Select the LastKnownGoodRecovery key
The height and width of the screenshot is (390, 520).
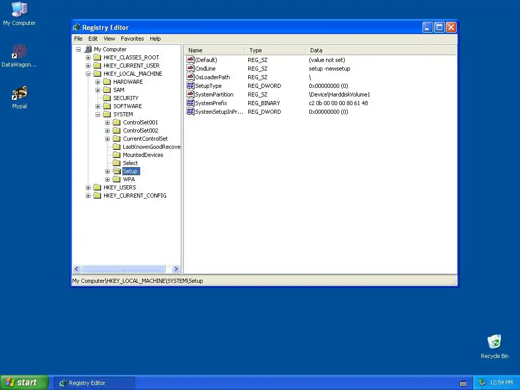[151, 147]
